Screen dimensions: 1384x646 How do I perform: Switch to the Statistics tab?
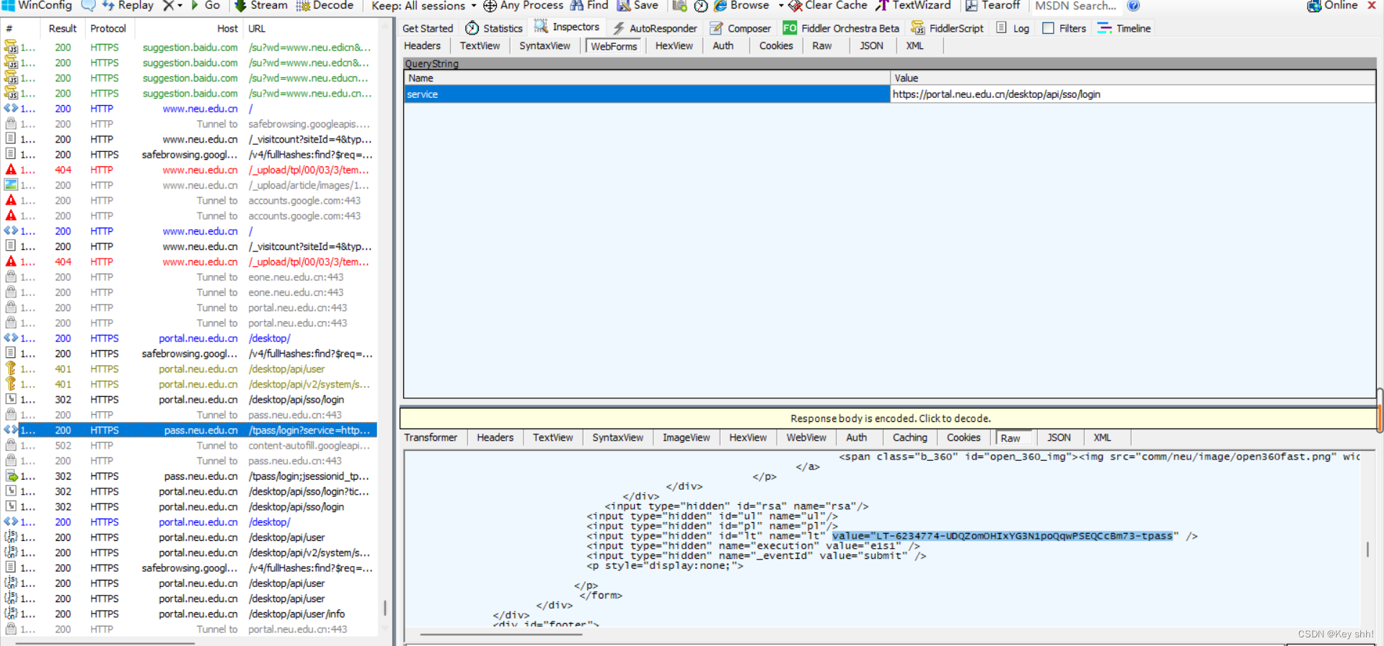click(494, 28)
